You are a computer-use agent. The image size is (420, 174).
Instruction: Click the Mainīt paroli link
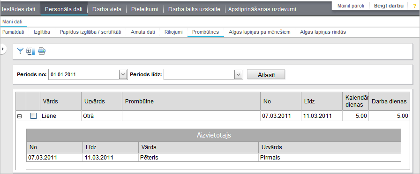tap(351, 6)
